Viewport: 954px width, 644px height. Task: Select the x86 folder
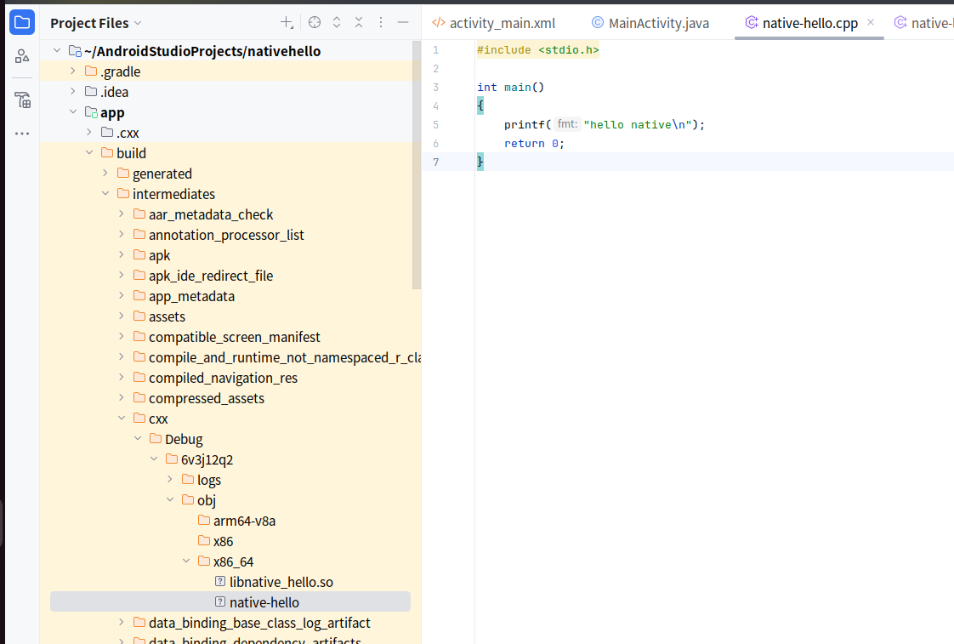tap(215, 541)
